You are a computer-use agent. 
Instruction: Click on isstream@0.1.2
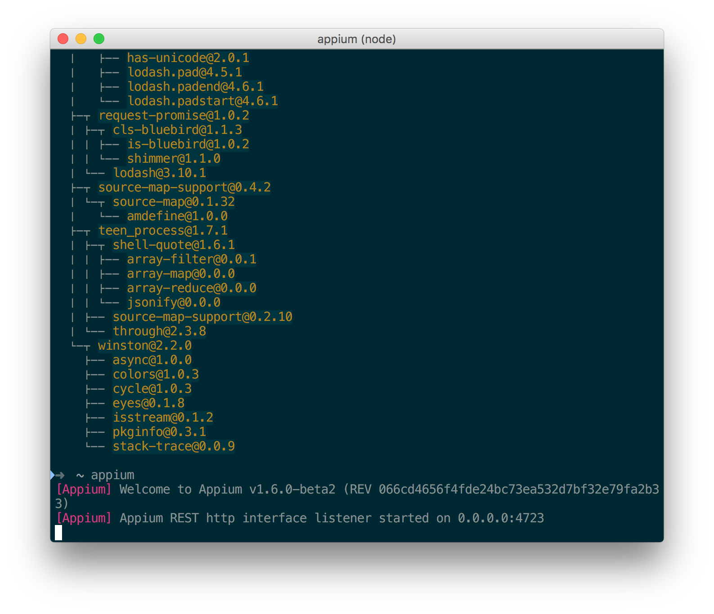[x=163, y=418]
